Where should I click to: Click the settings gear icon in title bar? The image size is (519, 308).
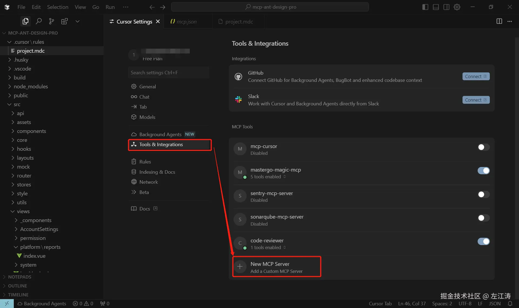(x=457, y=7)
